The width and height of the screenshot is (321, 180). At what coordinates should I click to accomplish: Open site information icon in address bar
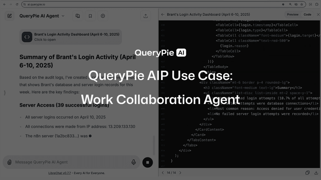[25, 5]
